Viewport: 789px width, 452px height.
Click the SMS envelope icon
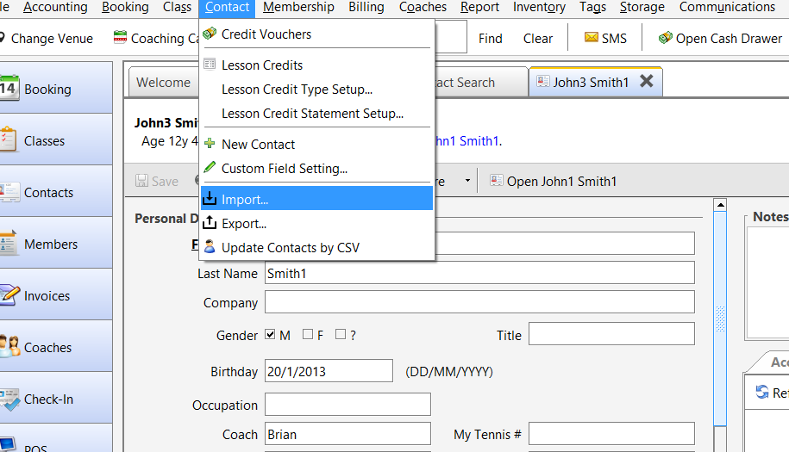coord(592,38)
